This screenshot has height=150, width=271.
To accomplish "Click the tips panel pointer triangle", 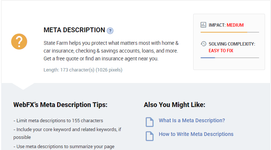I will (23, 86).
